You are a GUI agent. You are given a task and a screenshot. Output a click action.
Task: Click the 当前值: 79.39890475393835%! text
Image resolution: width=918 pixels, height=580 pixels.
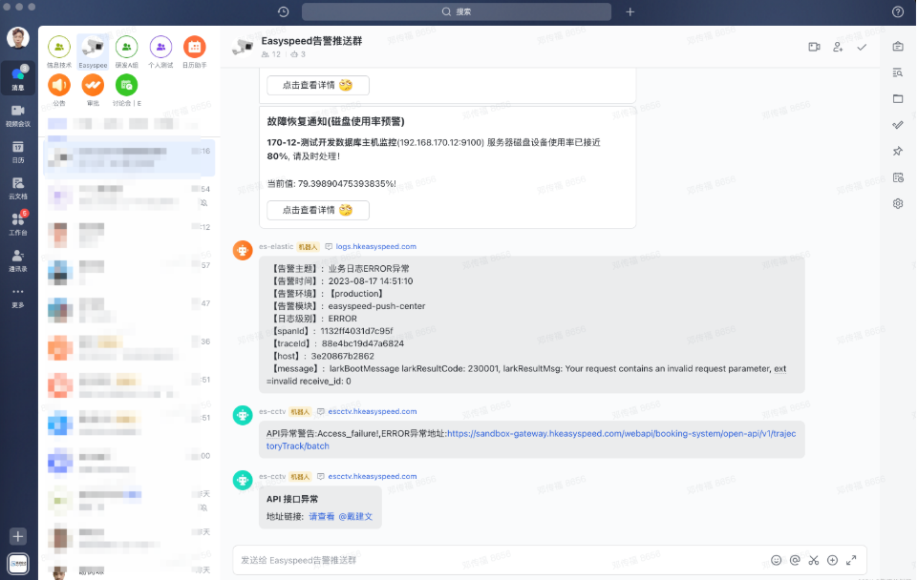tap(331, 183)
